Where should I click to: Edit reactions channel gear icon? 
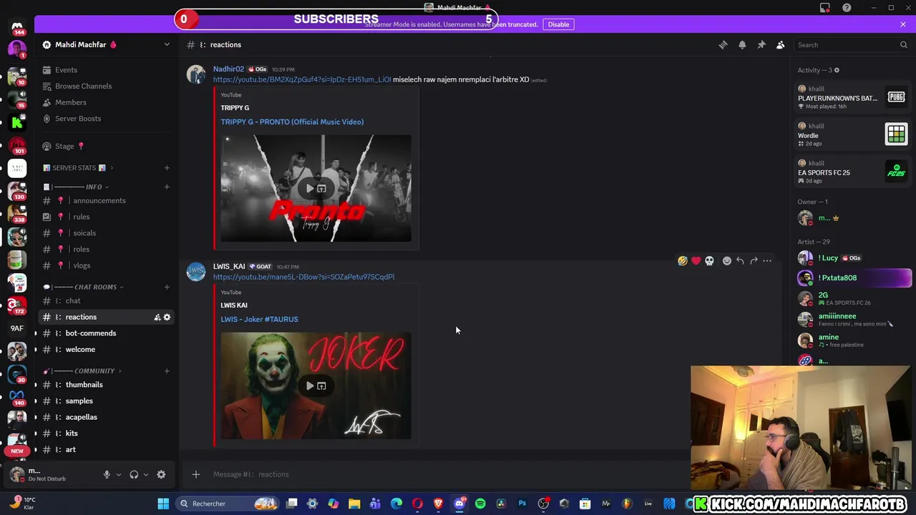coord(167,317)
